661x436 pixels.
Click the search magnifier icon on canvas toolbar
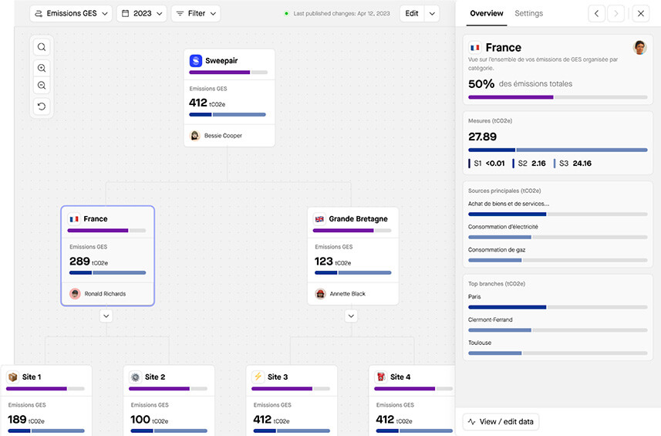42,47
